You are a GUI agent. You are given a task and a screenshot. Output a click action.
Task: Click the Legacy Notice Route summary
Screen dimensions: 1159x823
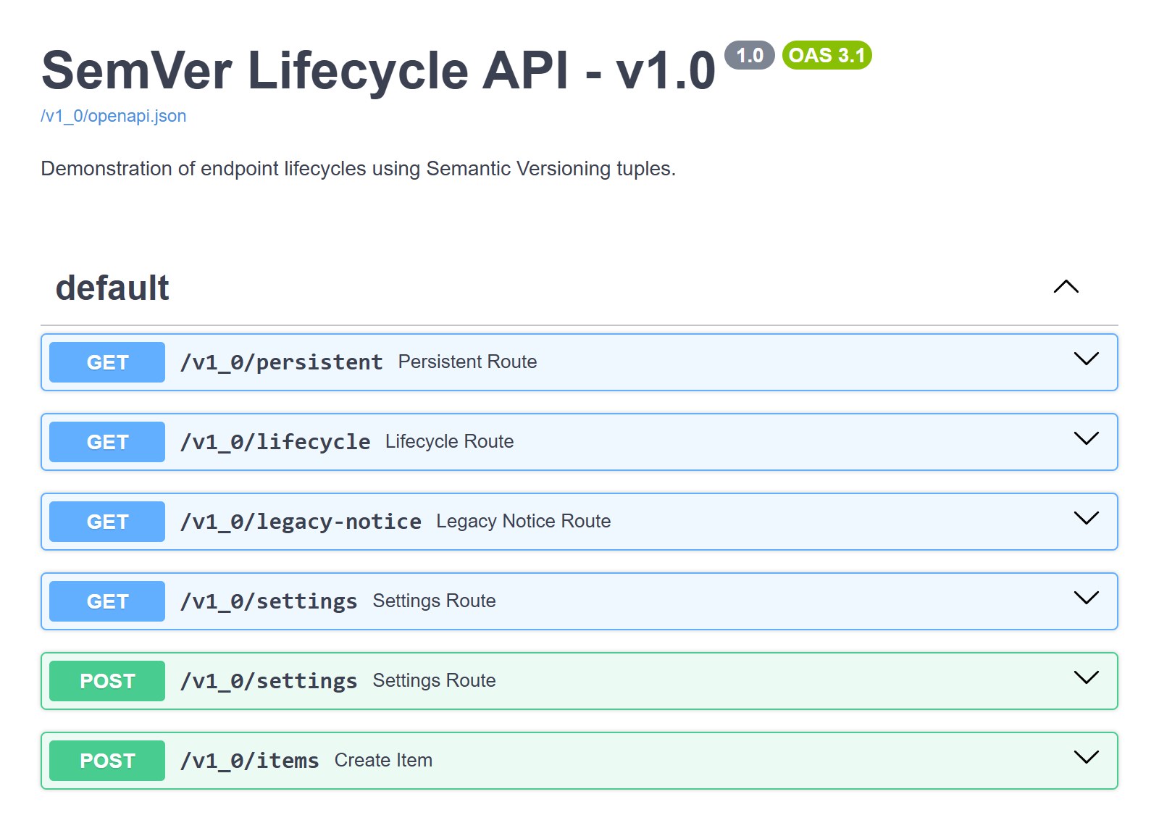523,521
